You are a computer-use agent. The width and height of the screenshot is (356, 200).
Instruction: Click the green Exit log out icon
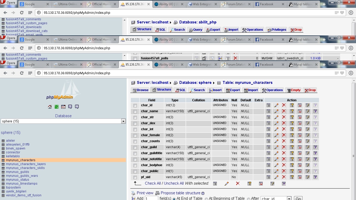[x=57, y=107]
